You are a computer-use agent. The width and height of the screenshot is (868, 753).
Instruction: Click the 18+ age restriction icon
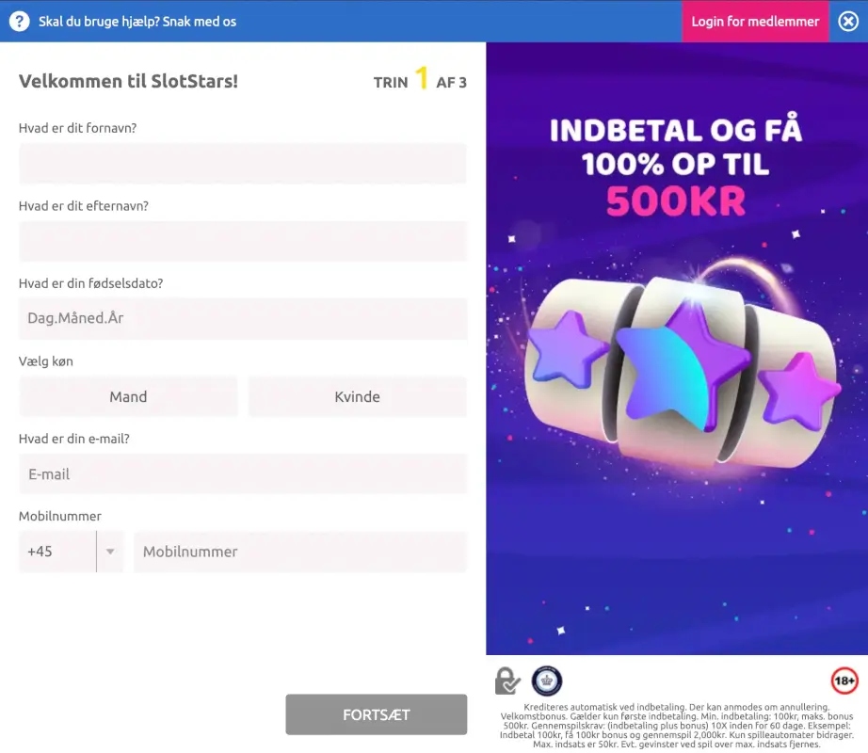844,681
